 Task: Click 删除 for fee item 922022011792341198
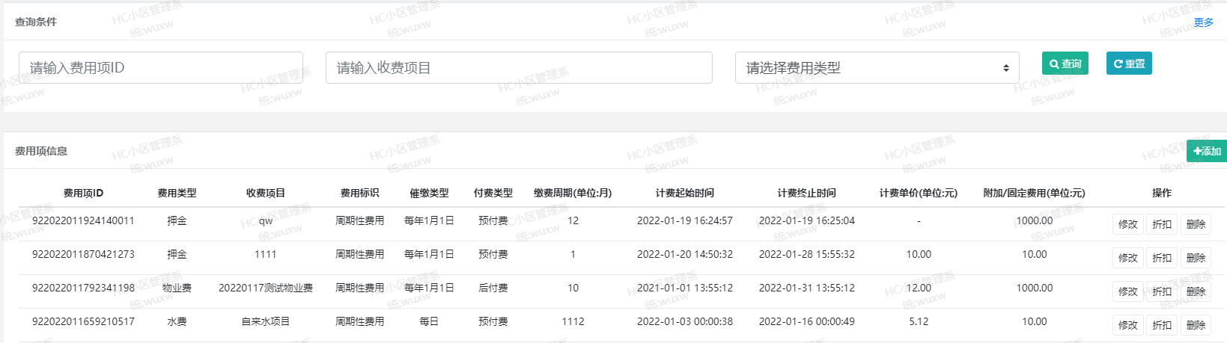coord(1196,291)
